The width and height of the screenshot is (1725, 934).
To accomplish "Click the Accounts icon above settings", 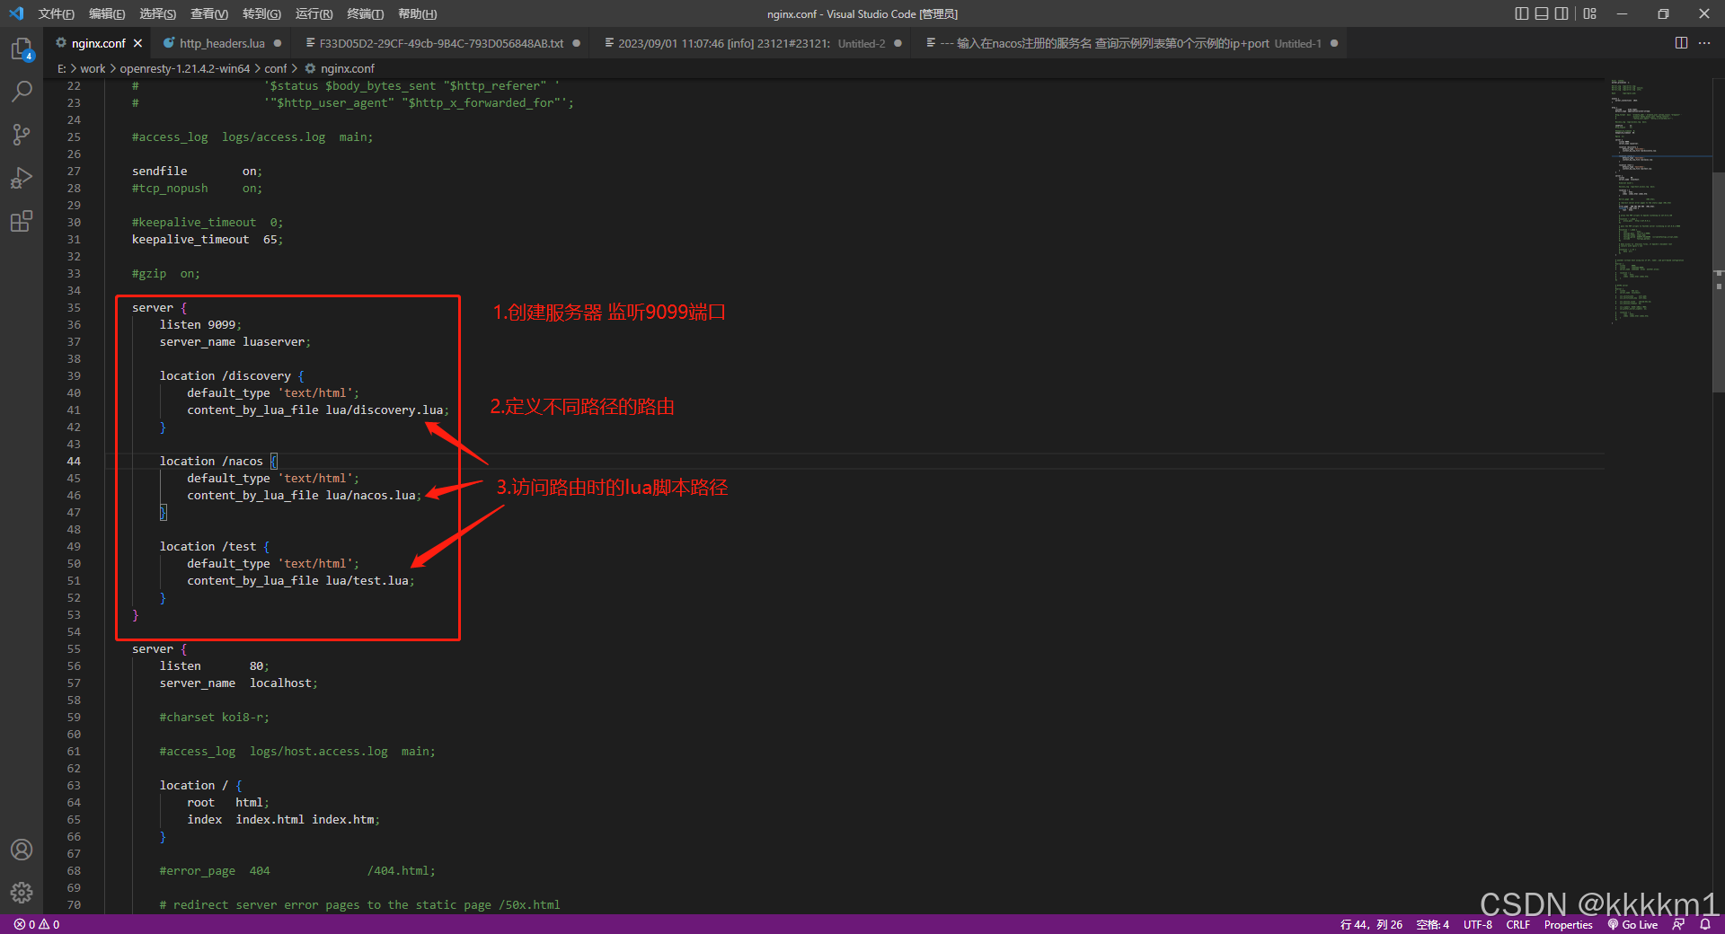I will [22, 850].
